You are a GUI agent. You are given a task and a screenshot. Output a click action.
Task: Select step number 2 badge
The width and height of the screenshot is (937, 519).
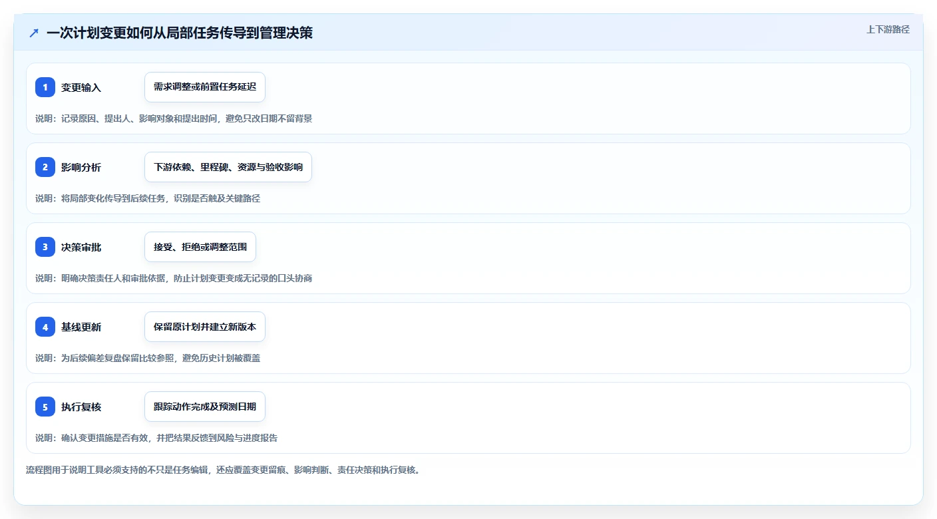click(45, 167)
